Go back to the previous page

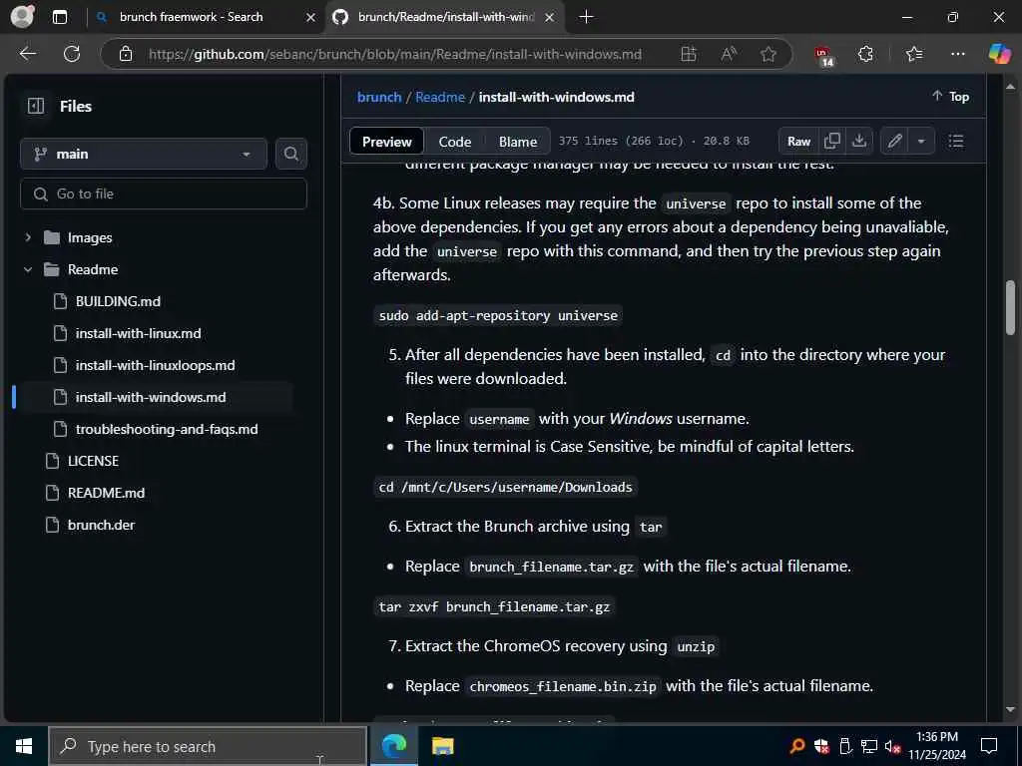tap(28, 54)
